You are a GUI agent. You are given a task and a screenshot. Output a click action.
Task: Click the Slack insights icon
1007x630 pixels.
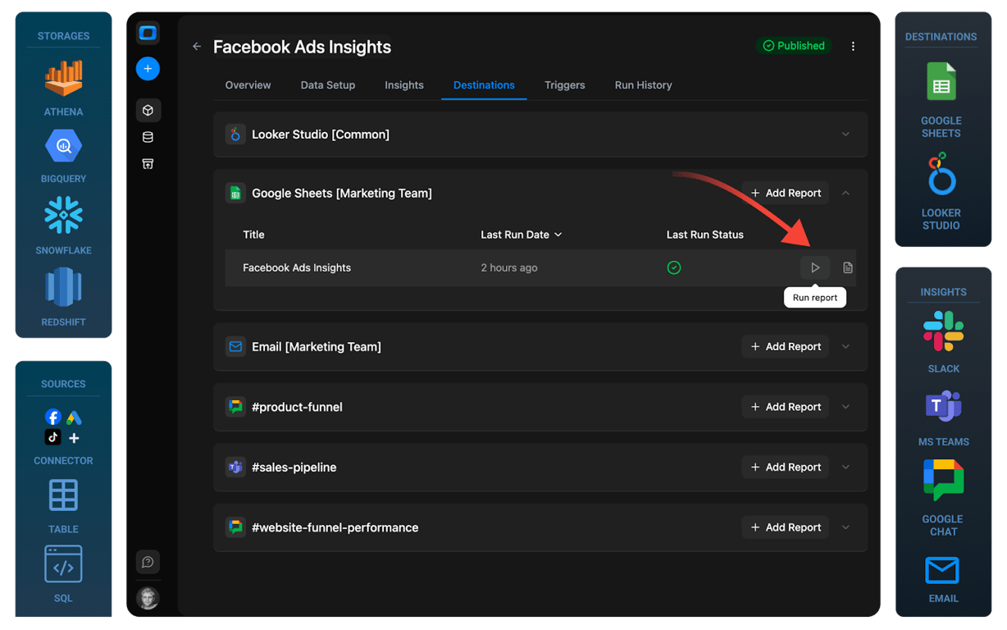(x=944, y=331)
